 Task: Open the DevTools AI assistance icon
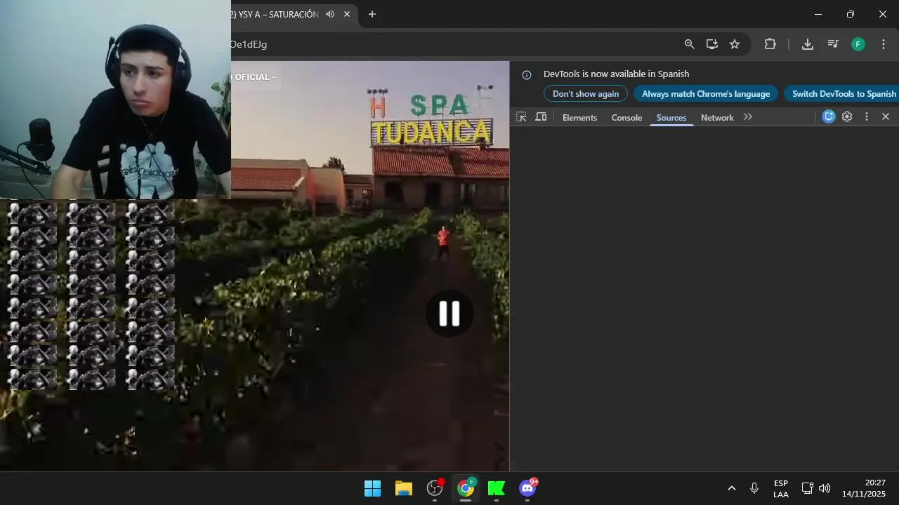(829, 117)
